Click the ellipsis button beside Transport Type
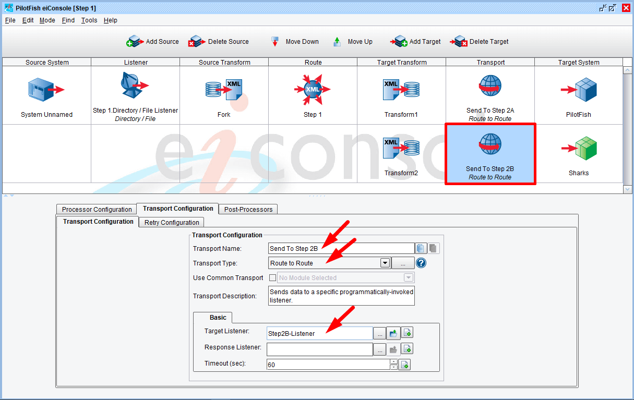This screenshot has width=634, height=400. 403,263
